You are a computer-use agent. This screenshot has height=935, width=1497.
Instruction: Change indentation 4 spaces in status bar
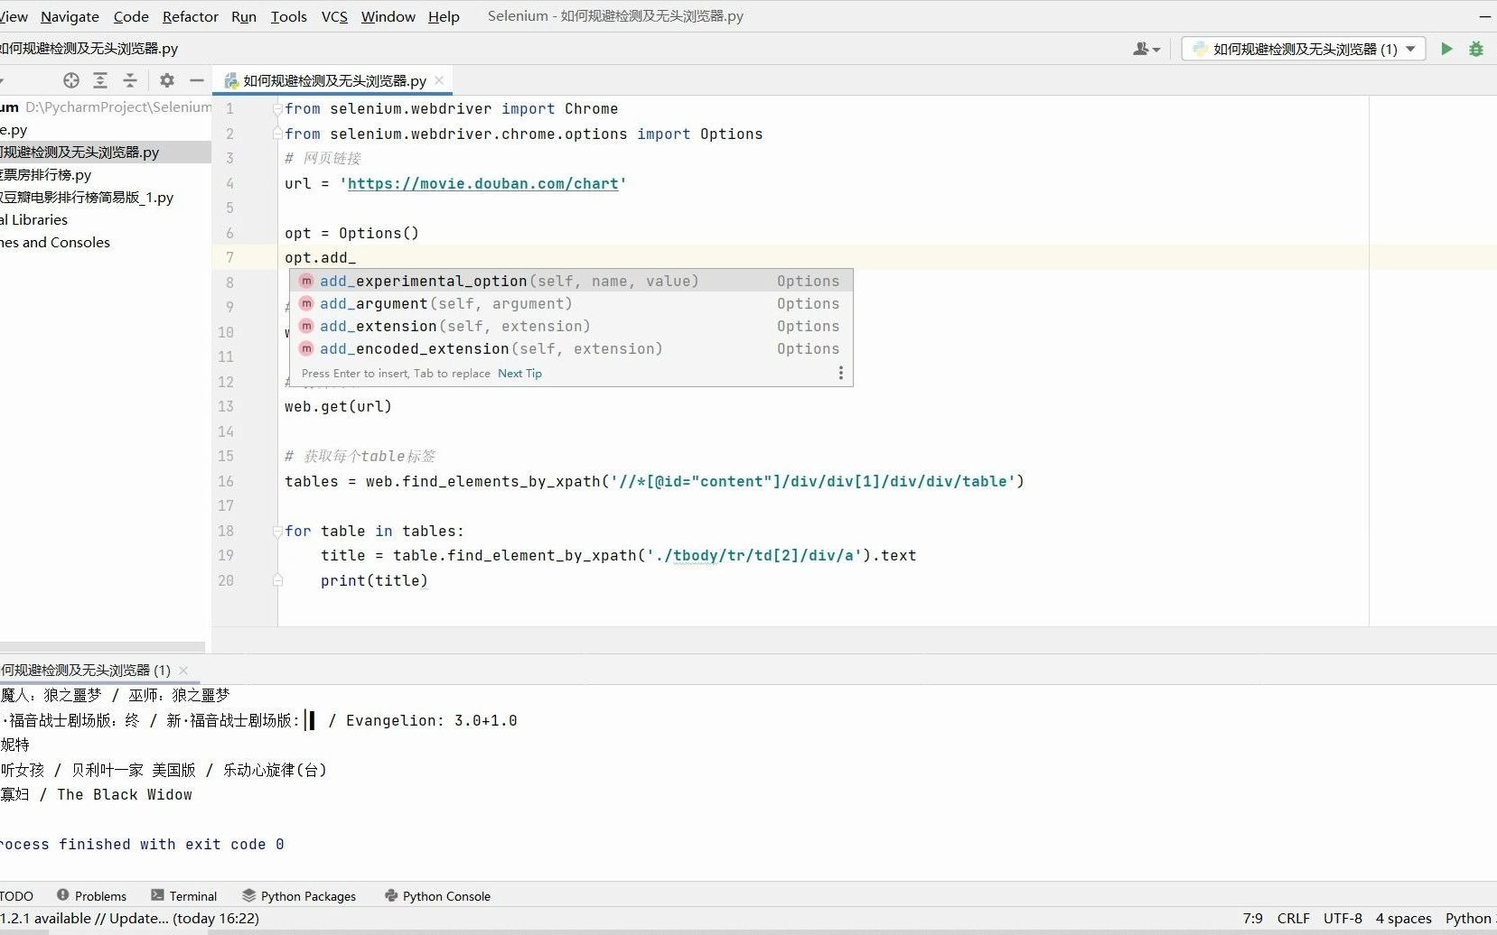click(x=1403, y=918)
